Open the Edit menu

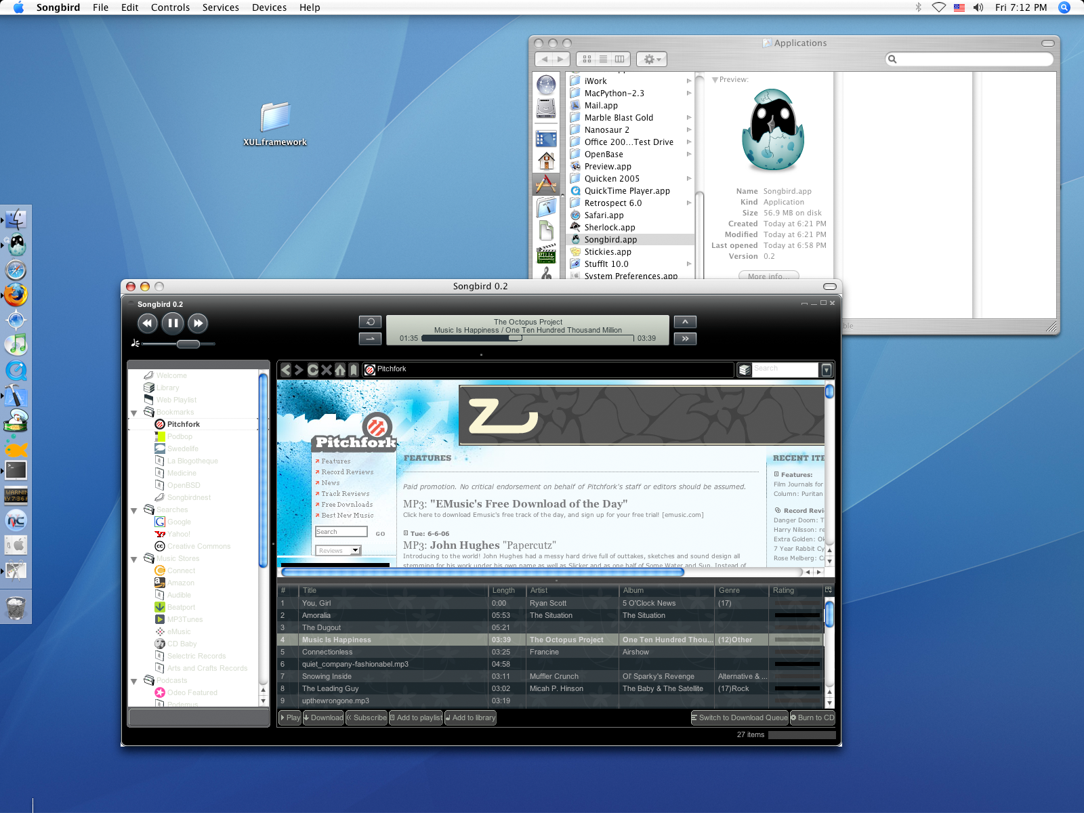point(129,7)
